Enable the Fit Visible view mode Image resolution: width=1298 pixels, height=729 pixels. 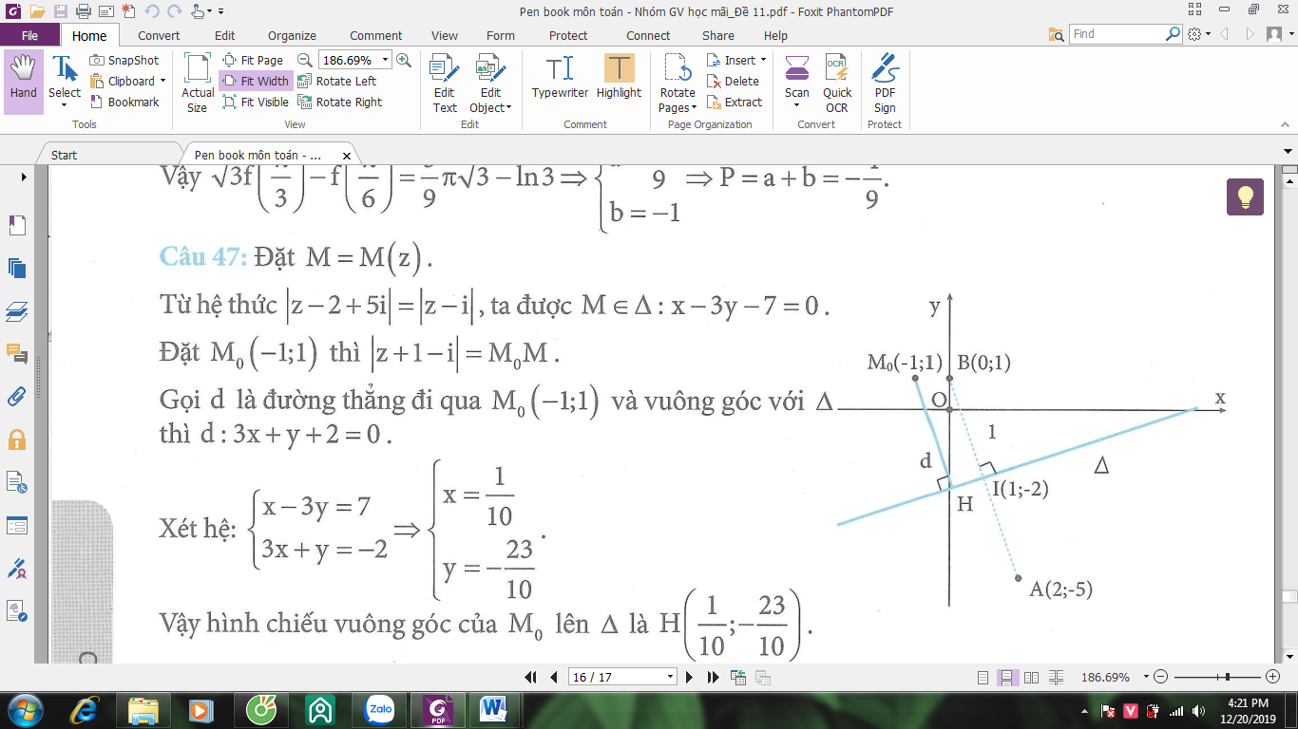pos(256,103)
